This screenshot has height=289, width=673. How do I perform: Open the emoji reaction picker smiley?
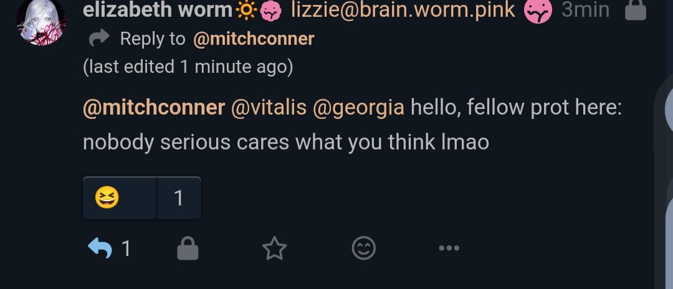[x=363, y=249]
